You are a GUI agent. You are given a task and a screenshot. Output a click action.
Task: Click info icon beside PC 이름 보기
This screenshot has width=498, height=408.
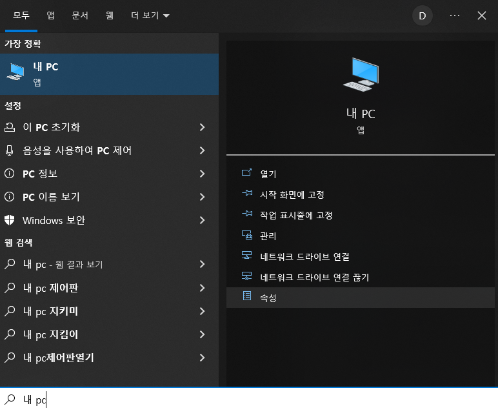[10, 197]
